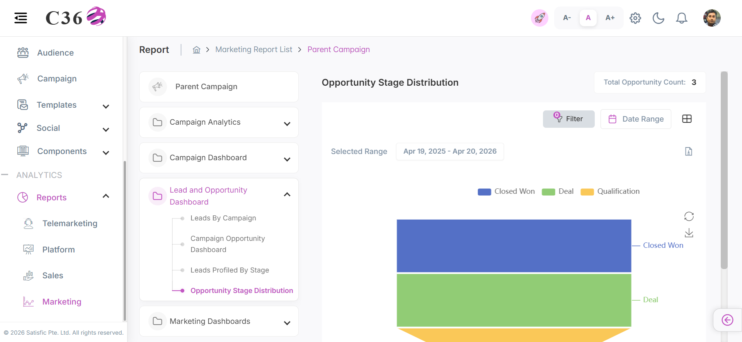Open the rocket quick-launch icon
The image size is (742, 342).
click(x=539, y=18)
